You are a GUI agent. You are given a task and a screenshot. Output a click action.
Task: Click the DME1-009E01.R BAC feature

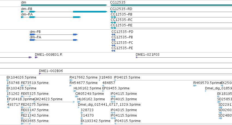point(36,57)
